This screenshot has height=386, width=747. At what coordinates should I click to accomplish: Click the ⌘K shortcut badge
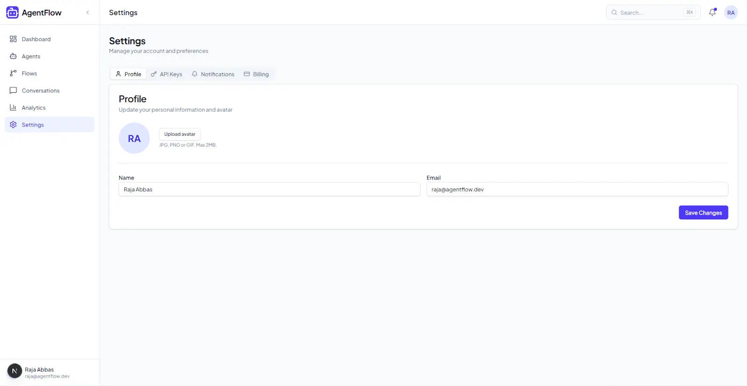click(x=690, y=13)
